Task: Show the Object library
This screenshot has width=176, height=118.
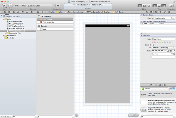Action: pyautogui.click(x=160, y=85)
